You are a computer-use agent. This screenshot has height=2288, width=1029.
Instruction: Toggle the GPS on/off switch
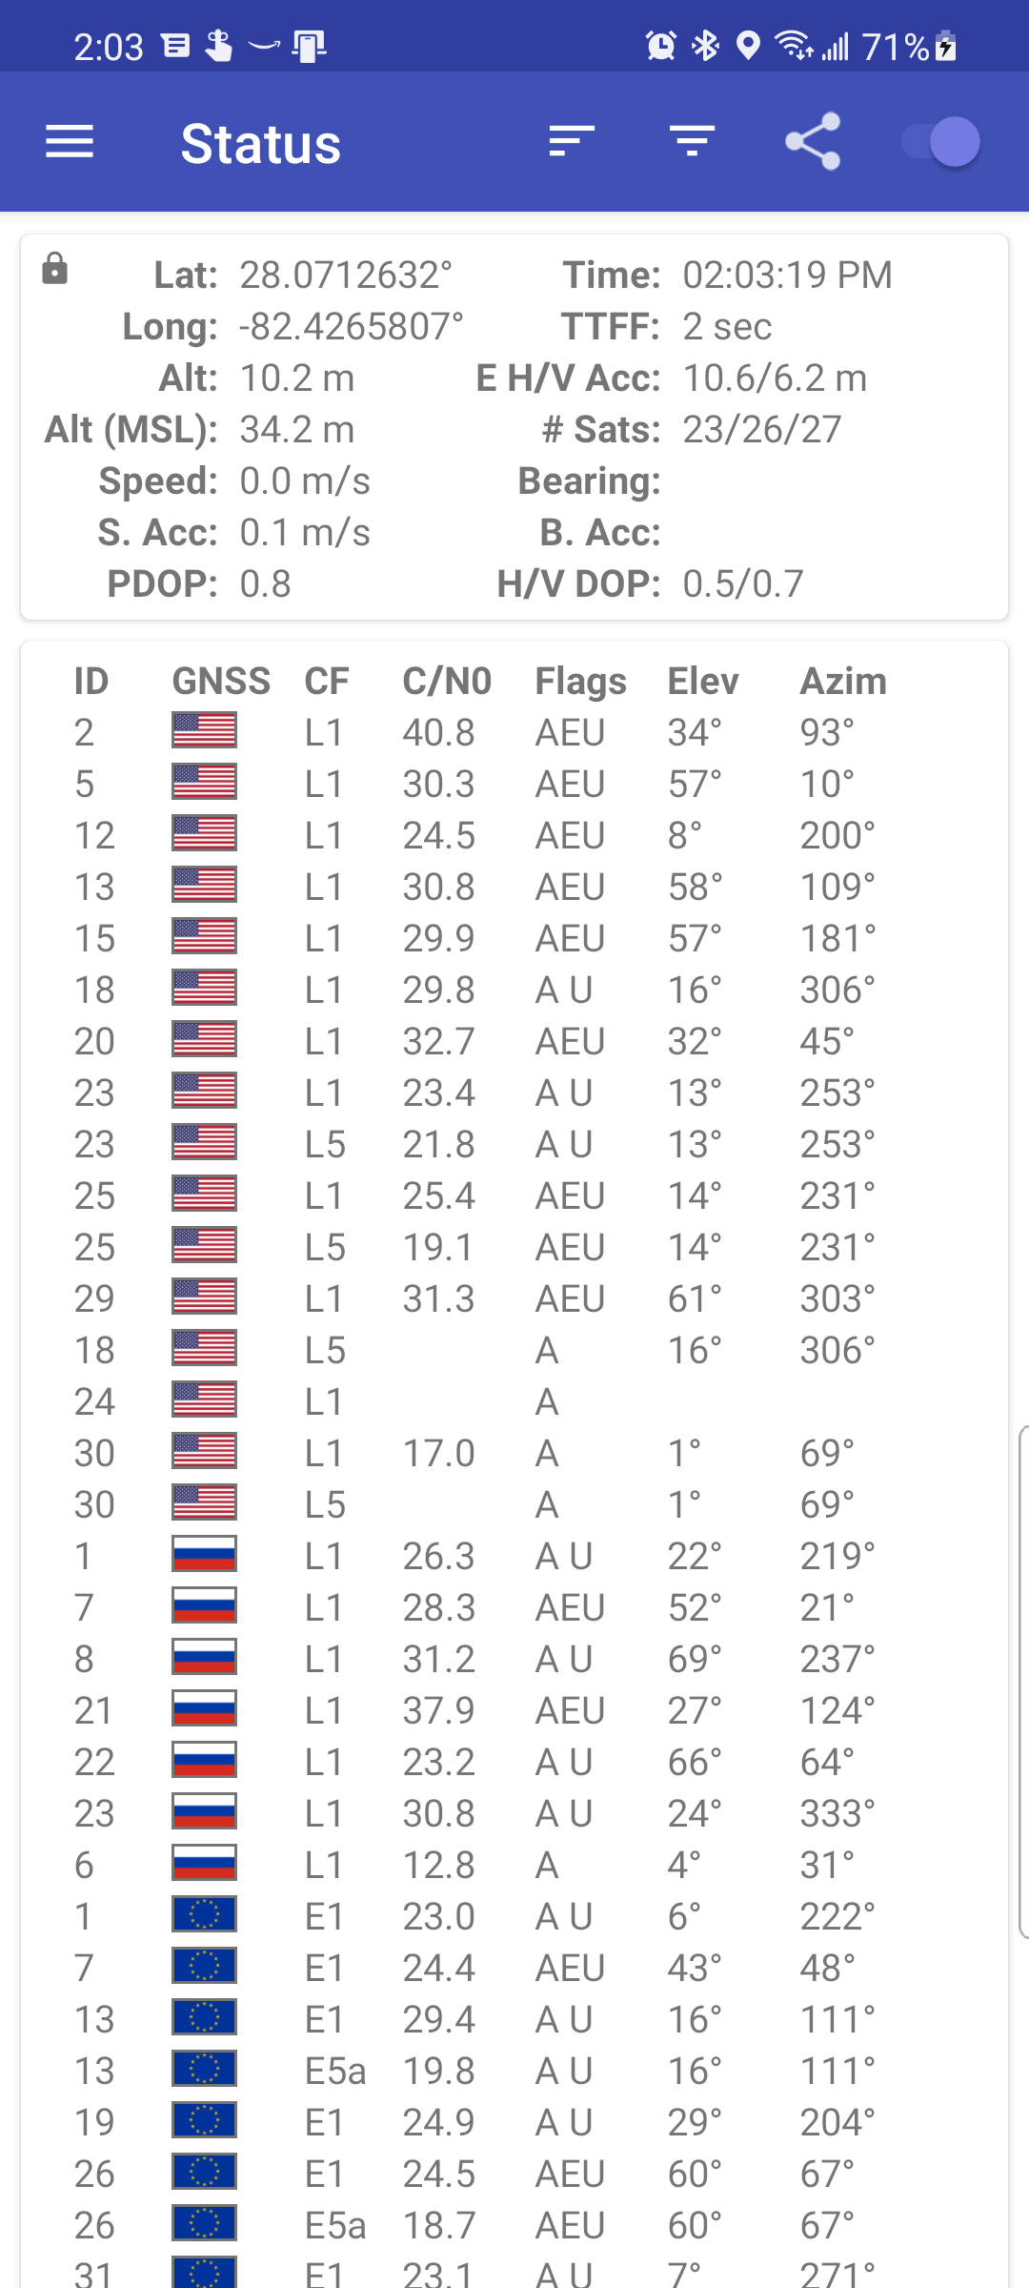[941, 142]
